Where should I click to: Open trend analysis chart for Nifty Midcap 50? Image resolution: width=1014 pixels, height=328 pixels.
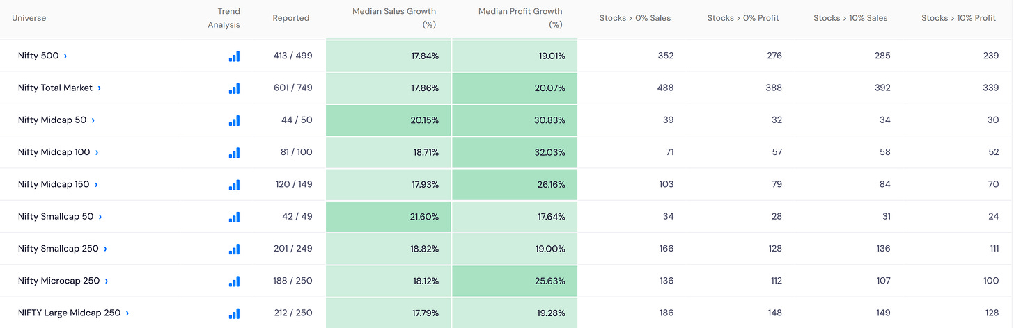pyautogui.click(x=234, y=120)
